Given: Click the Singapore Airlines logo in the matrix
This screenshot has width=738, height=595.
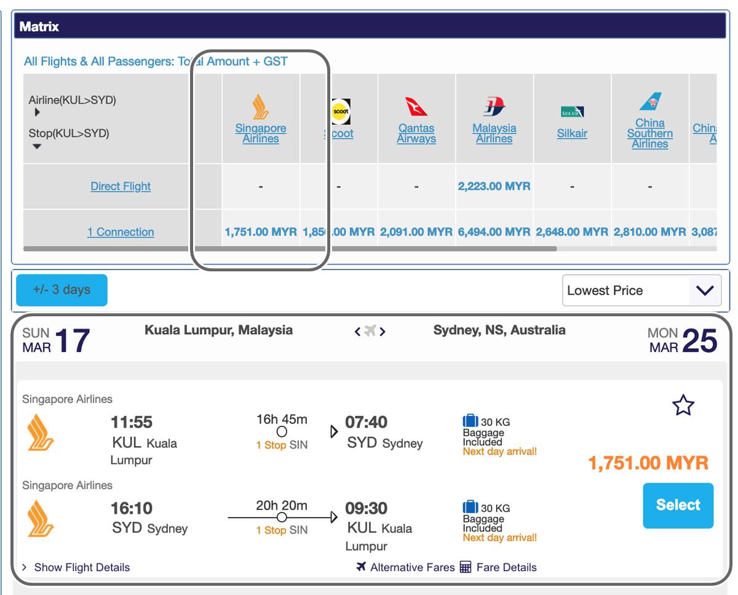Looking at the screenshot, I should pyautogui.click(x=261, y=107).
